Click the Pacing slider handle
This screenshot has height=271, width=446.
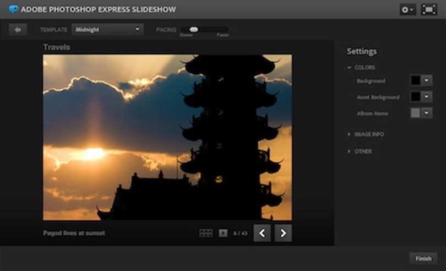pyautogui.click(x=194, y=29)
